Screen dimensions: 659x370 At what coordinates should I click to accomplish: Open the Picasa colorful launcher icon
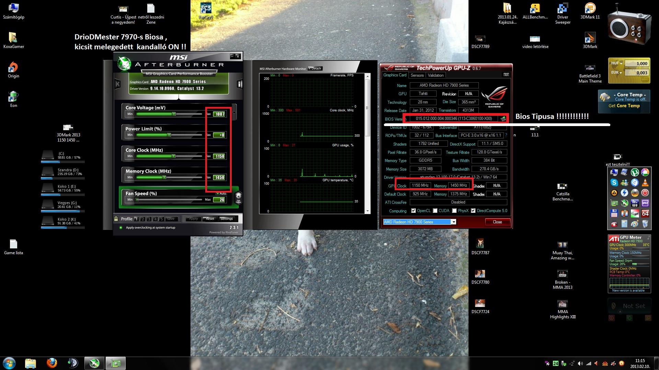pos(645,172)
